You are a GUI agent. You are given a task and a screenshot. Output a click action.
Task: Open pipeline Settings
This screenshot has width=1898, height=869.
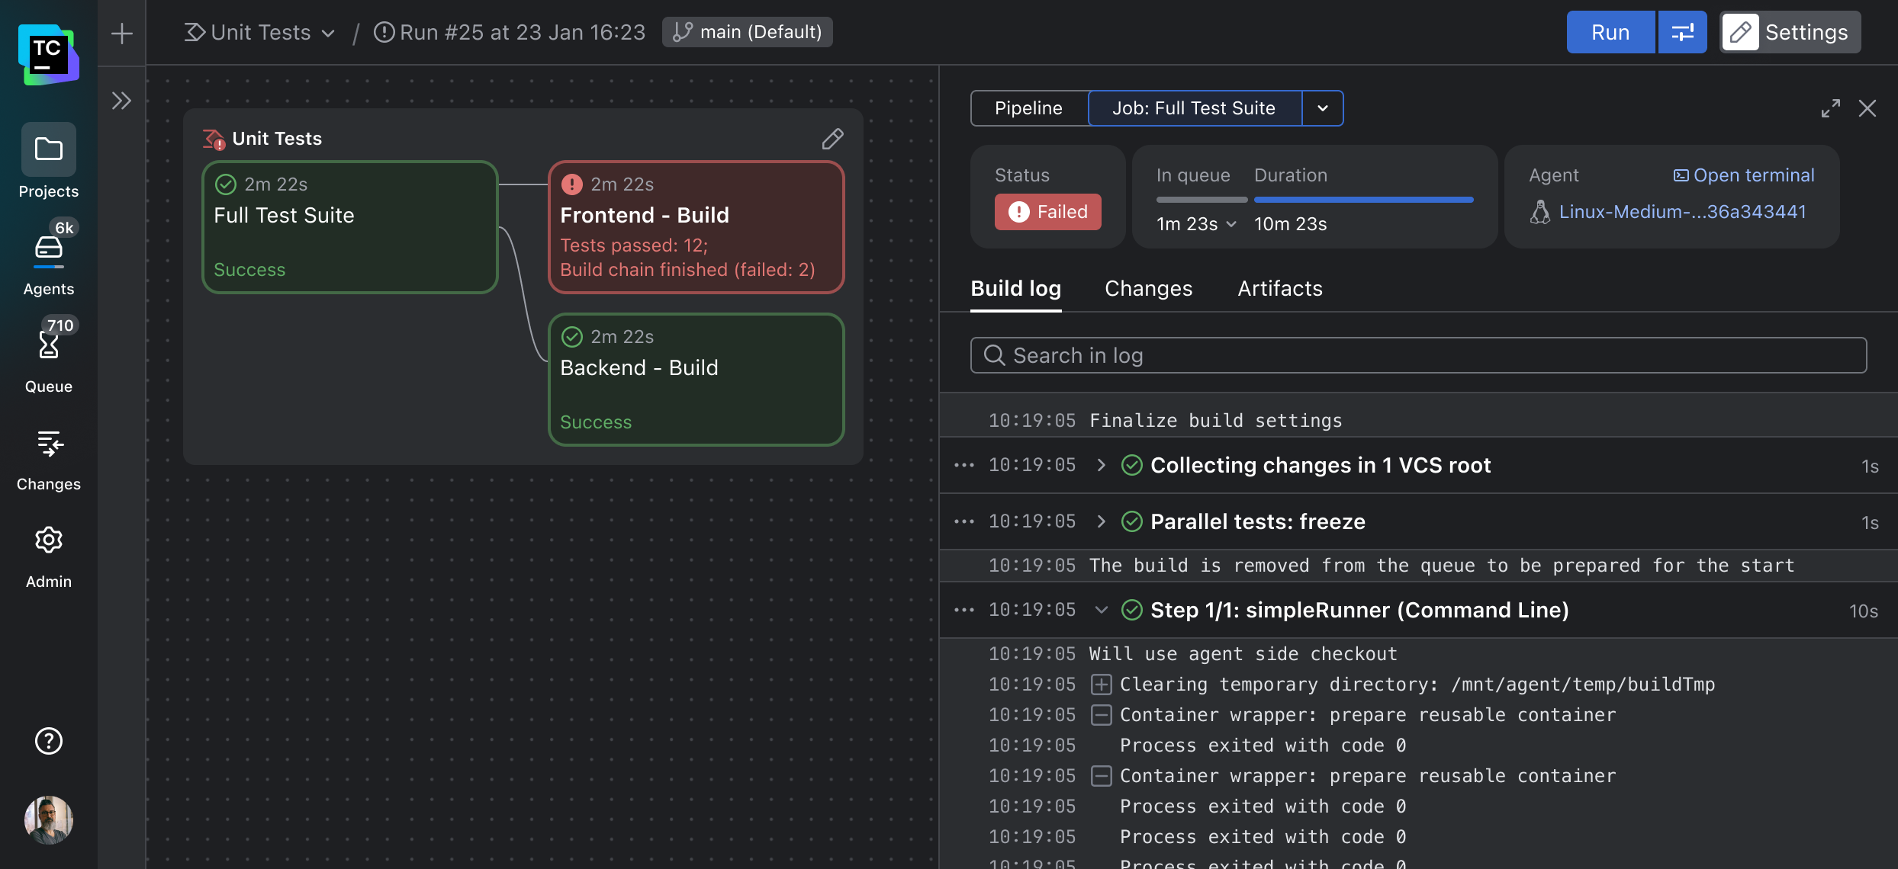[x=1790, y=32]
